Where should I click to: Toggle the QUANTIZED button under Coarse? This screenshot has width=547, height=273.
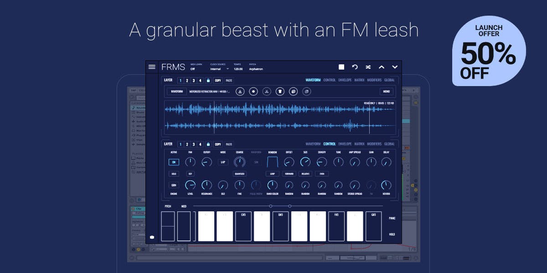pyautogui.click(x=240, y=174)
